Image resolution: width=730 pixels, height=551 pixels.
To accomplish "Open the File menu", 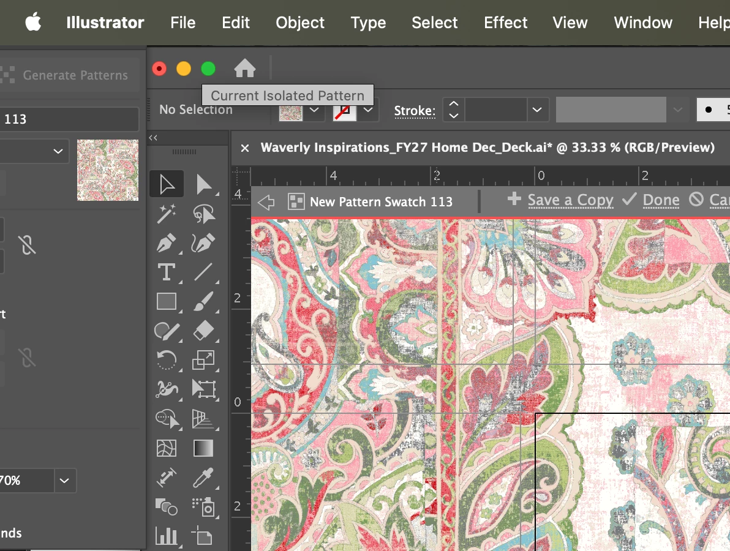I will point(182,22).
